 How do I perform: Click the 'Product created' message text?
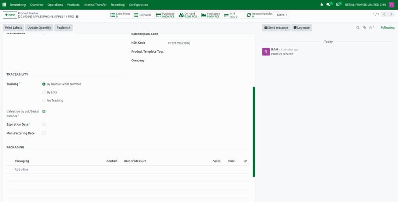click(282, 54)
